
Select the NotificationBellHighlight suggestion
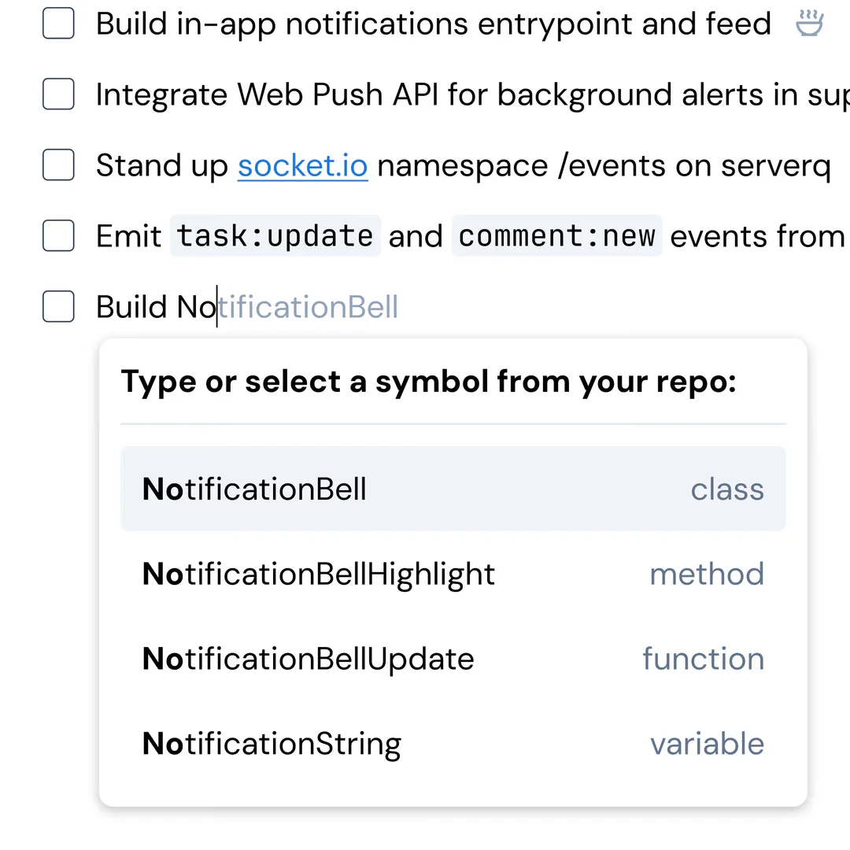click(318, 574)
